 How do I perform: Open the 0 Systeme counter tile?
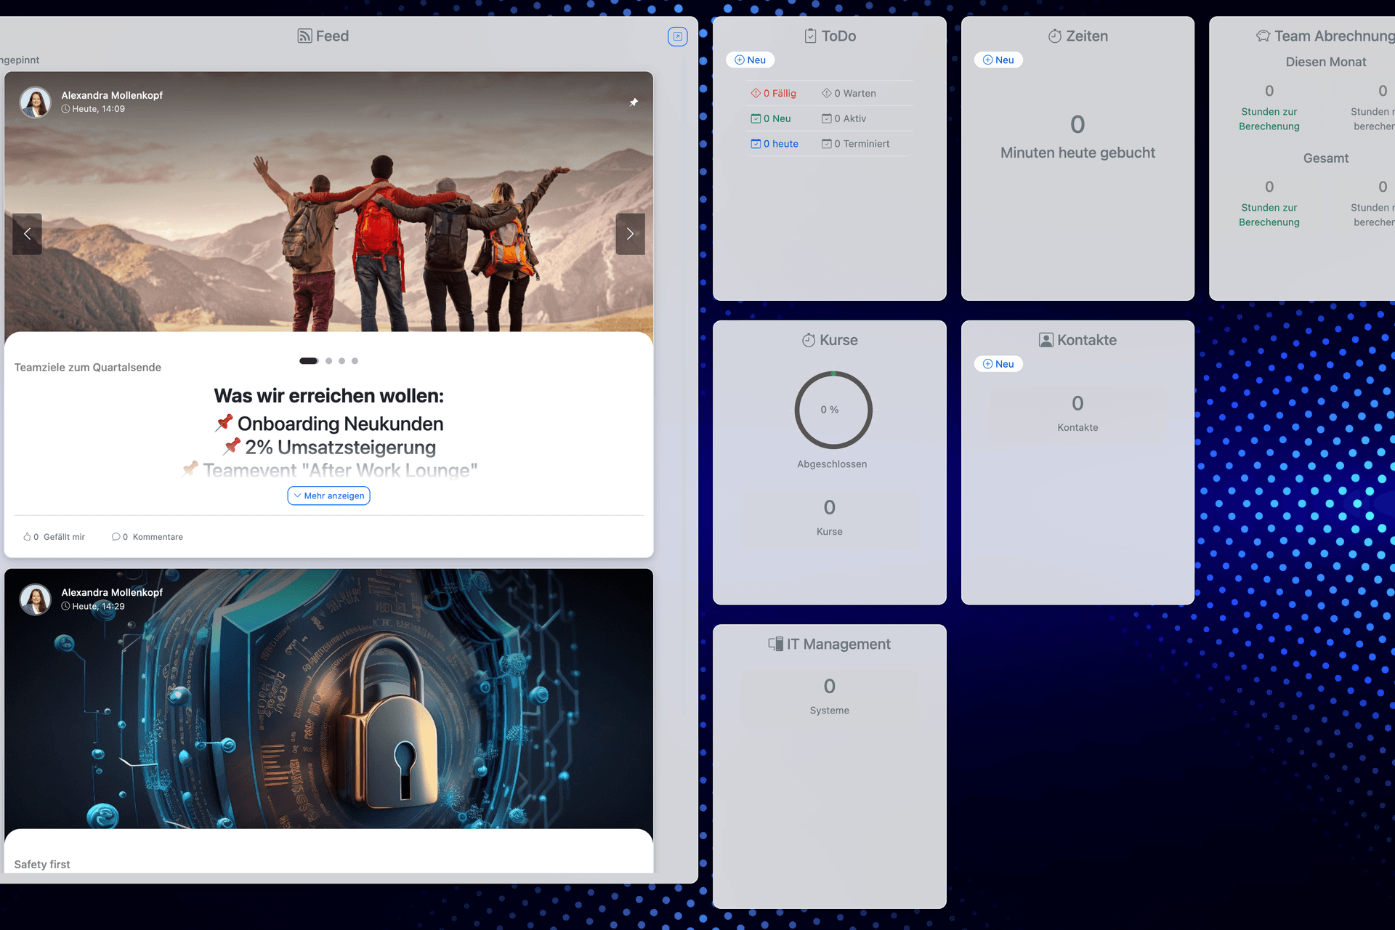pyautogui.click(x=830, y=697)
